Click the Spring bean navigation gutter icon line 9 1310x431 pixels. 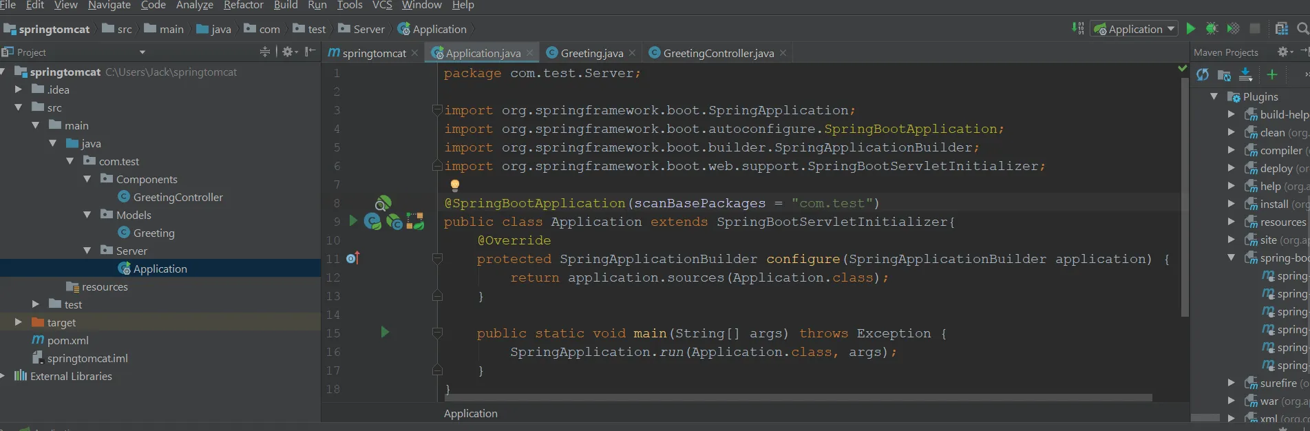[394, 221]
